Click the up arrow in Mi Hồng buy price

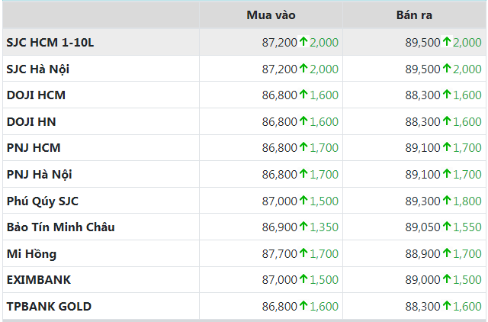coord(303,253)
